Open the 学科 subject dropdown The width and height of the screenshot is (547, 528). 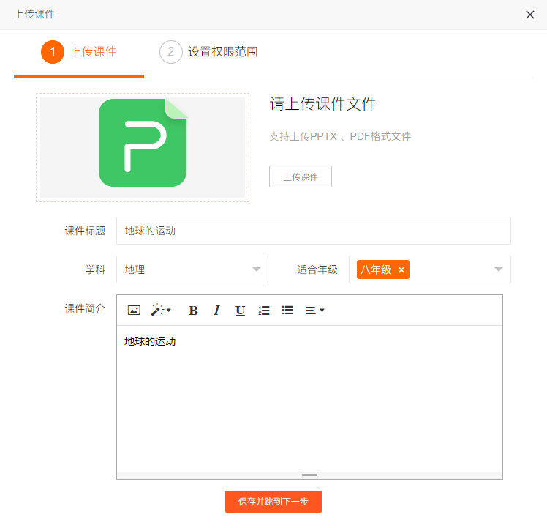pyautogui.click(x=192, y=269)
